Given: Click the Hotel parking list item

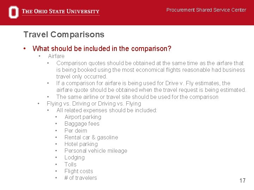Looking at the screenshot, I should click(x=81, y=144).
